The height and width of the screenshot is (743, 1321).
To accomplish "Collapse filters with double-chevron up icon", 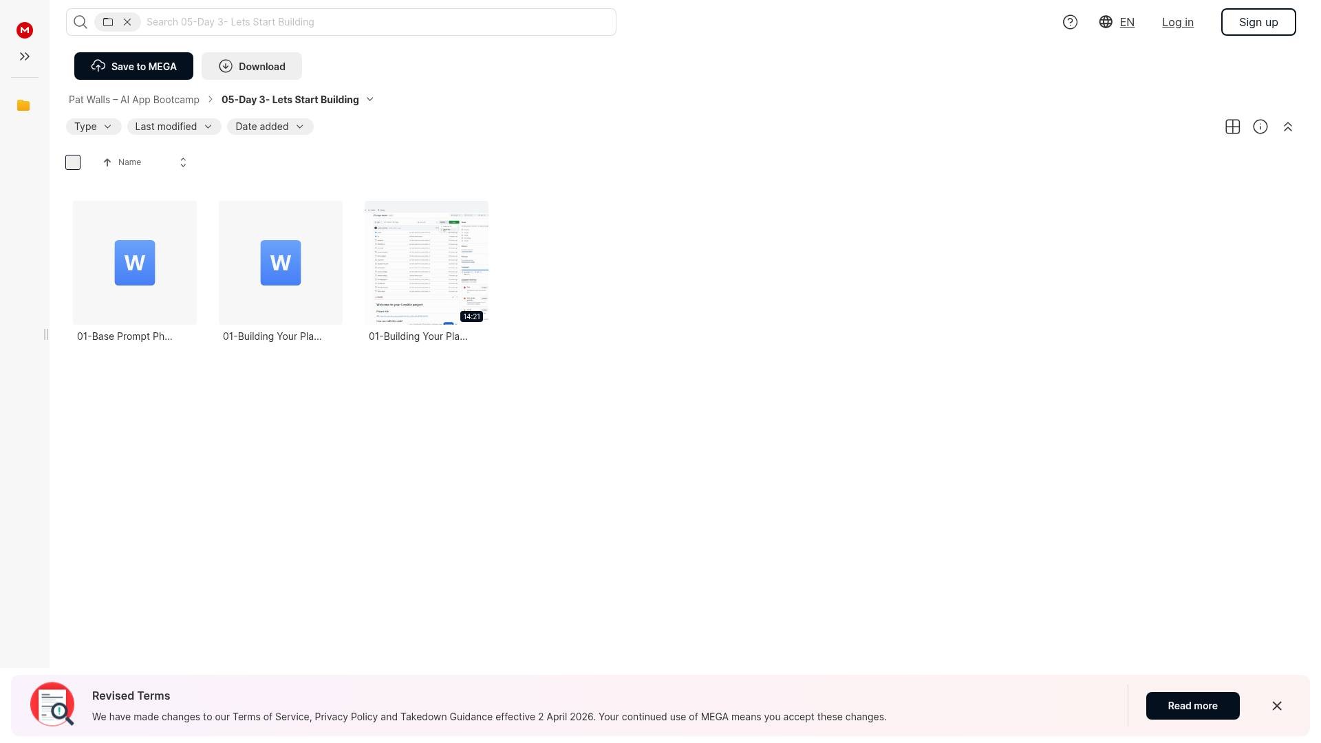I will [1287, 127].
